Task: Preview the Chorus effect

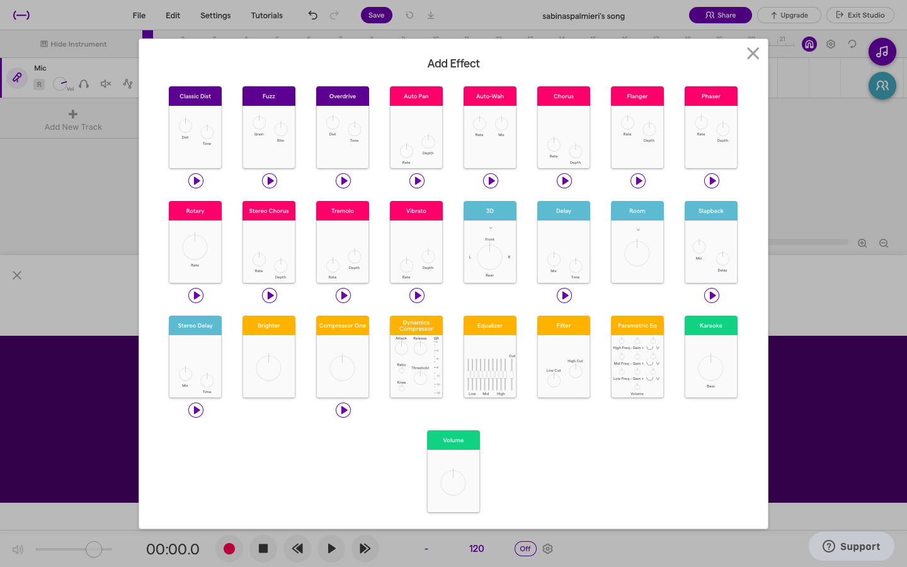Action: [x=564, y=181]
